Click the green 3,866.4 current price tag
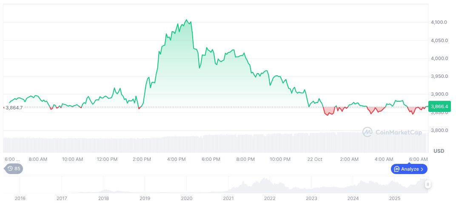This screenshot has width=456, height=203. (x=439, y=106)
